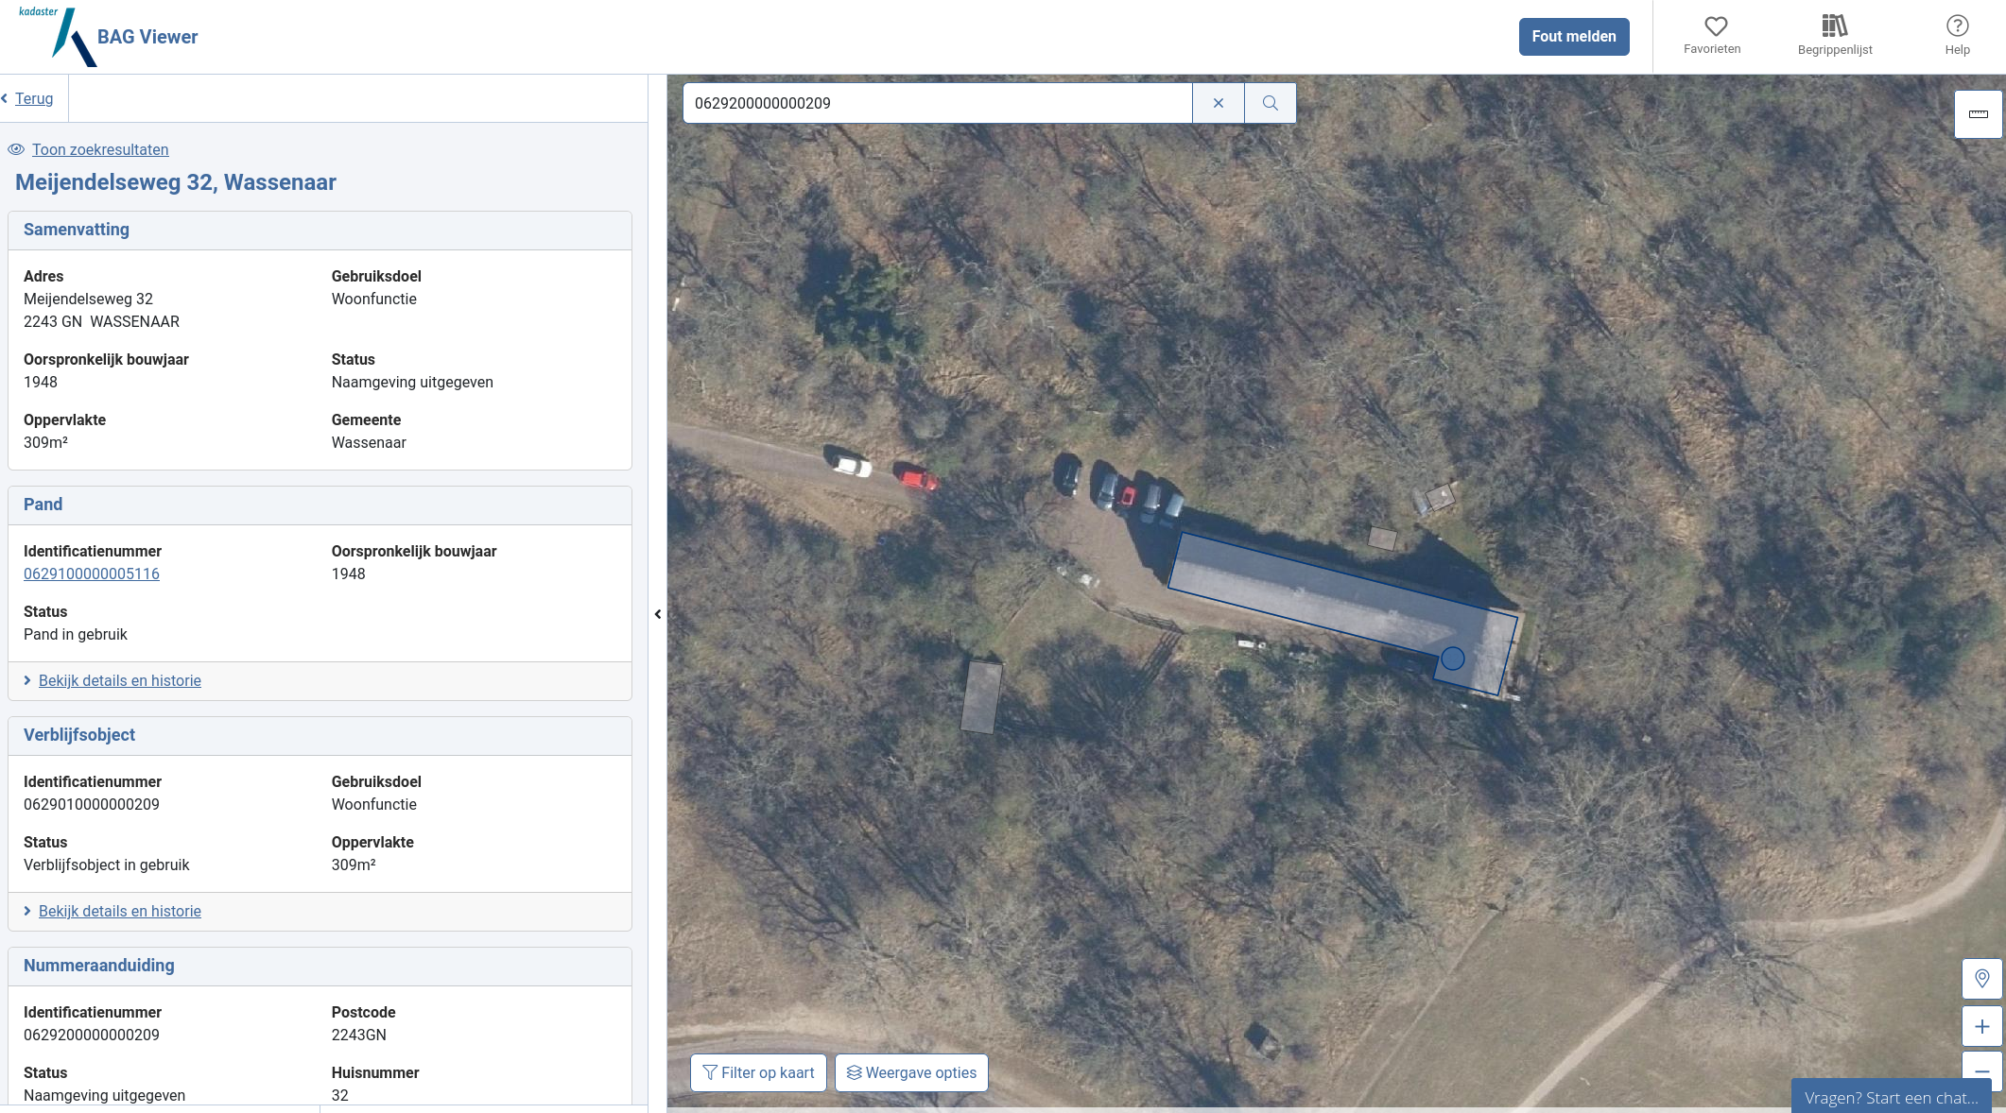Click the Samenvatting section header
2006x1113 pixels.
tap(320, 231)
